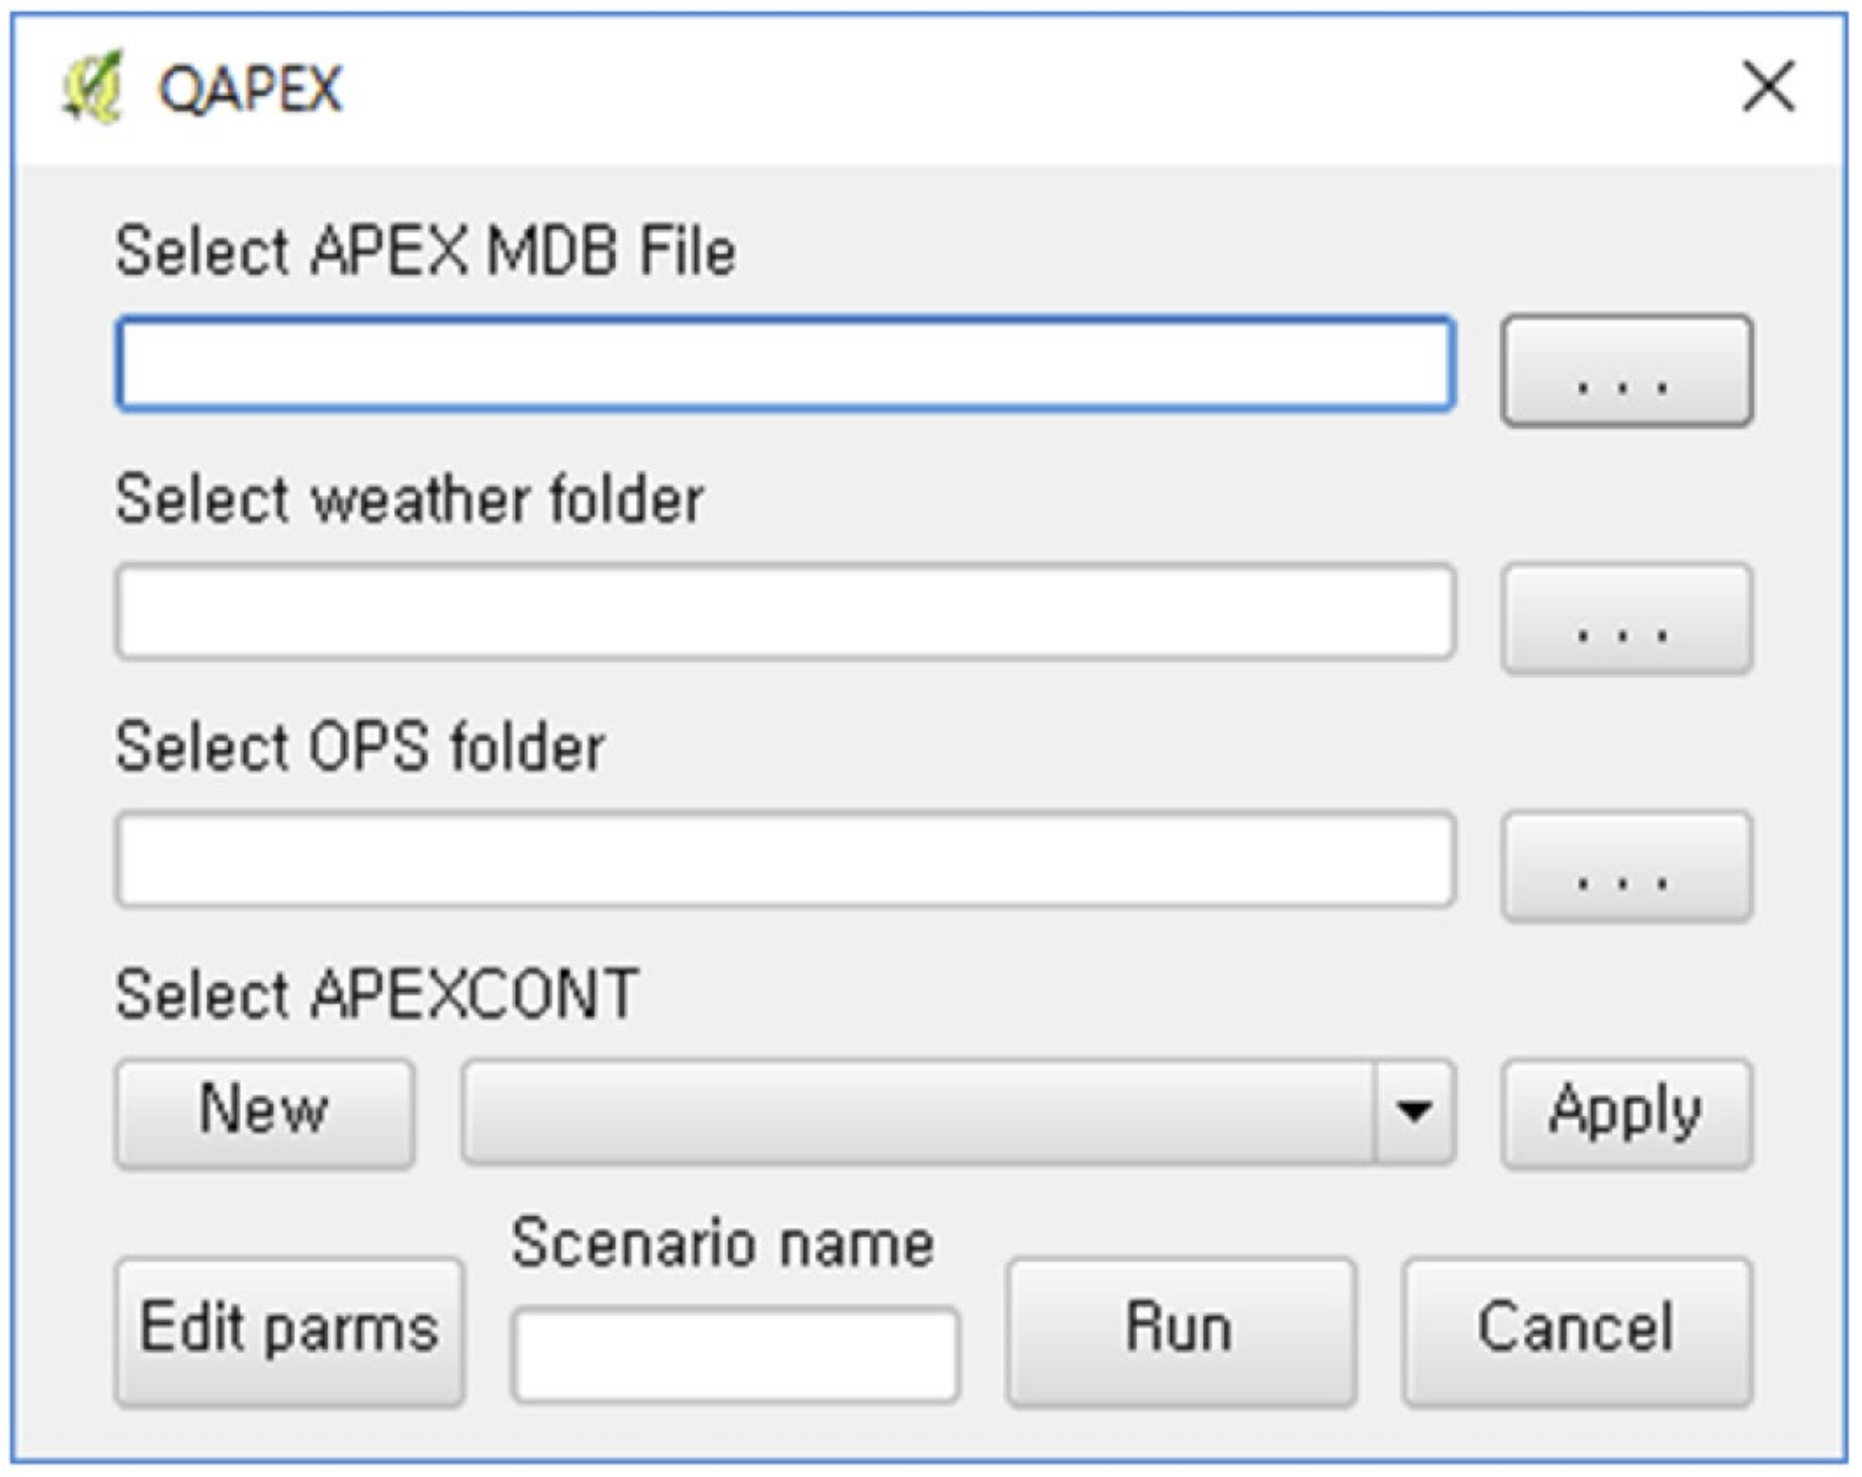Open the APEXCONT combo box
This screenshot has width=1862, height=1477.
[917, 1113]
